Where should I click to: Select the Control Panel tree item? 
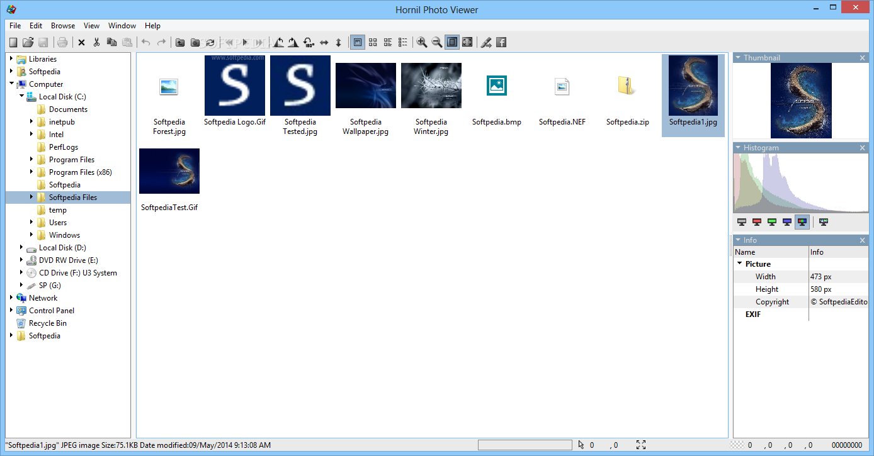coord(52,311)
